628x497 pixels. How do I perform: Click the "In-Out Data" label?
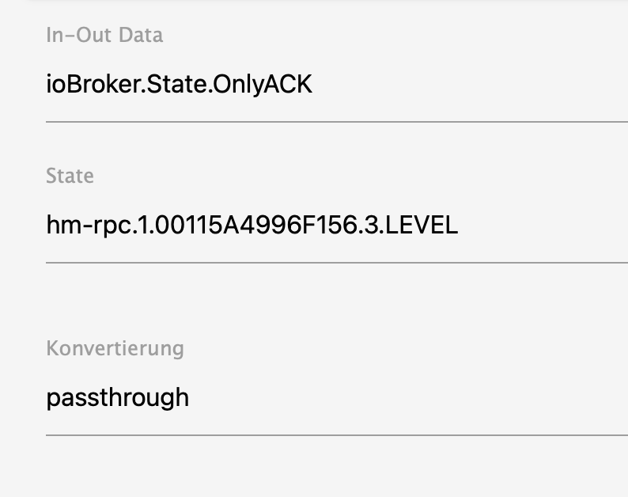click(104, 36)
